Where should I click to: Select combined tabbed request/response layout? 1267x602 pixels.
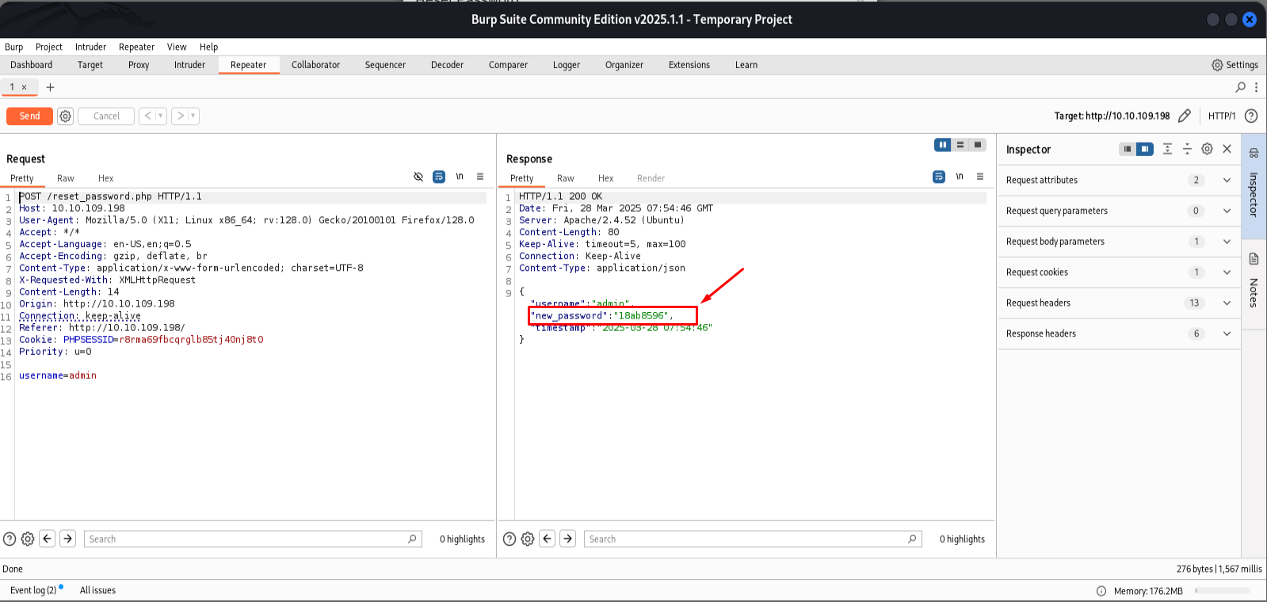978,145
